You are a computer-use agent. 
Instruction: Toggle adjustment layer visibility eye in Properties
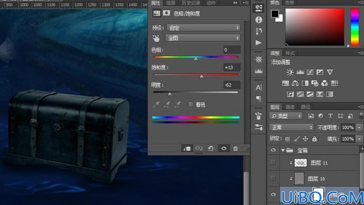224,148
